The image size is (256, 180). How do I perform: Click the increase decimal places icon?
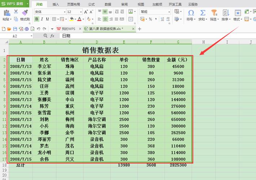(x=162, y=19)
